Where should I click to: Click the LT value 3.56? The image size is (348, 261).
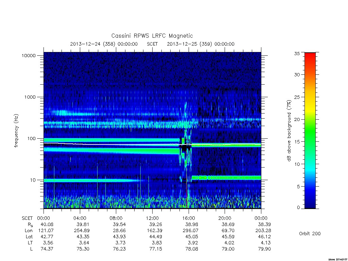coord(48,243)
